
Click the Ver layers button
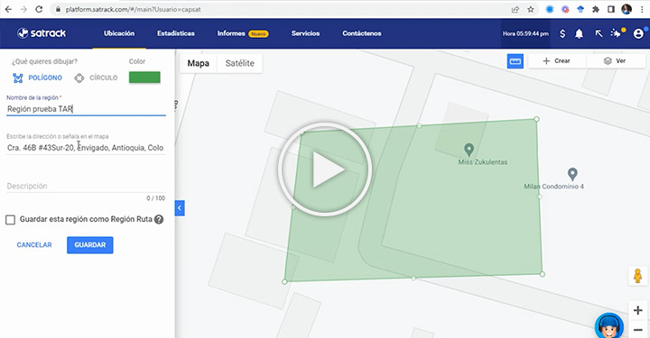coord(615,60)
